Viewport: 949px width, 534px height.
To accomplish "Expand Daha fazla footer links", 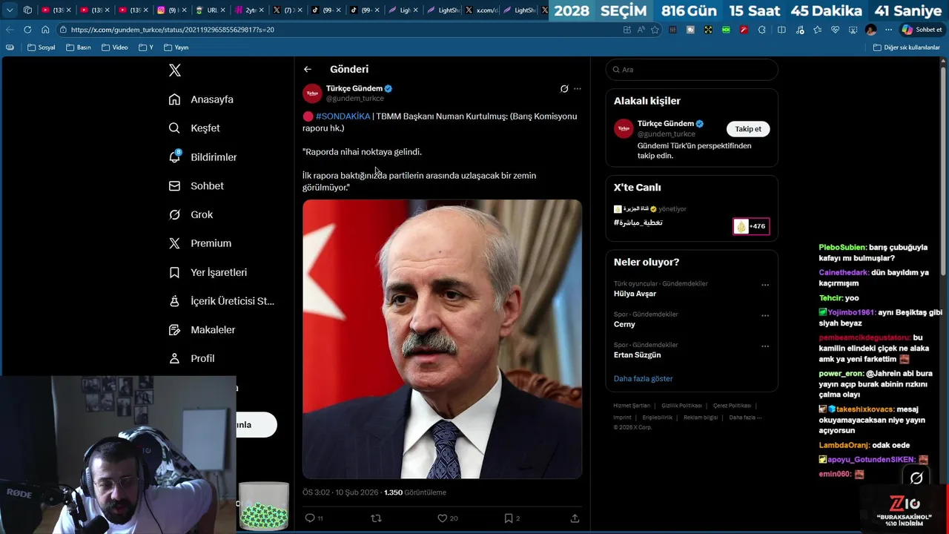I will click(x=745, y=418).
